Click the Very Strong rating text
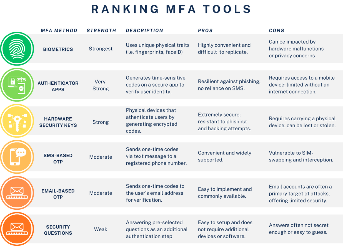Image resolution: width=343 pixels, height=246 pixels. click(x=100, y=85)
